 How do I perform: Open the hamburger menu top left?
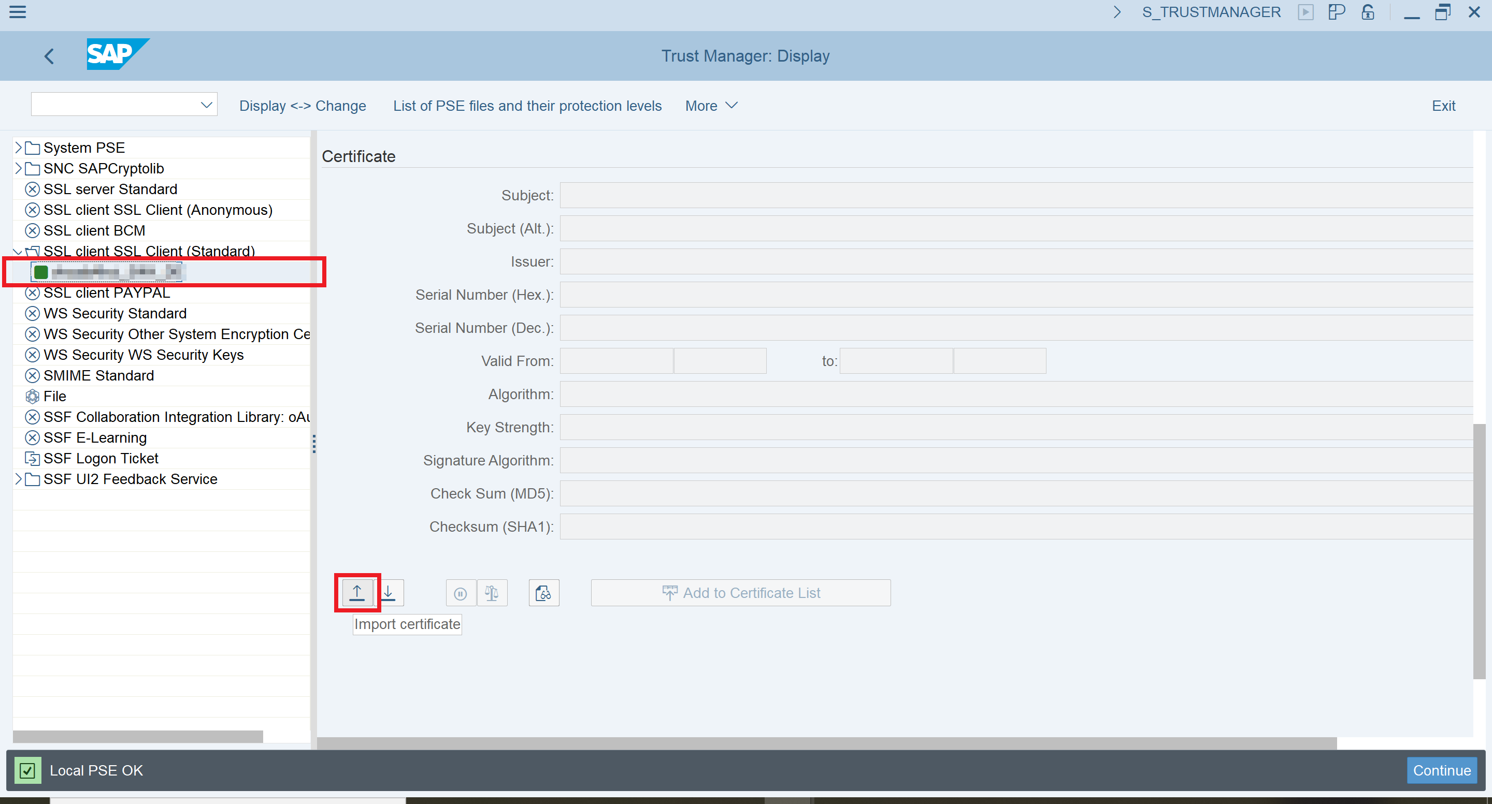coord(18,11)
